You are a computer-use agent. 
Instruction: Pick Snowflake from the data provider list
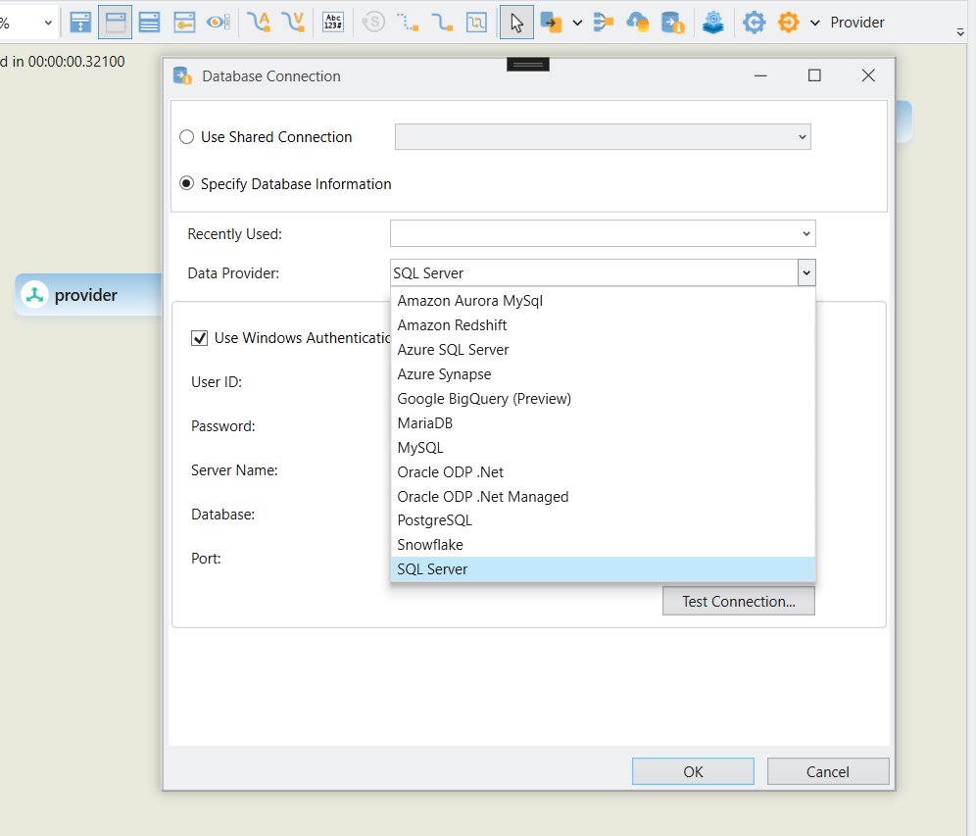430,545
